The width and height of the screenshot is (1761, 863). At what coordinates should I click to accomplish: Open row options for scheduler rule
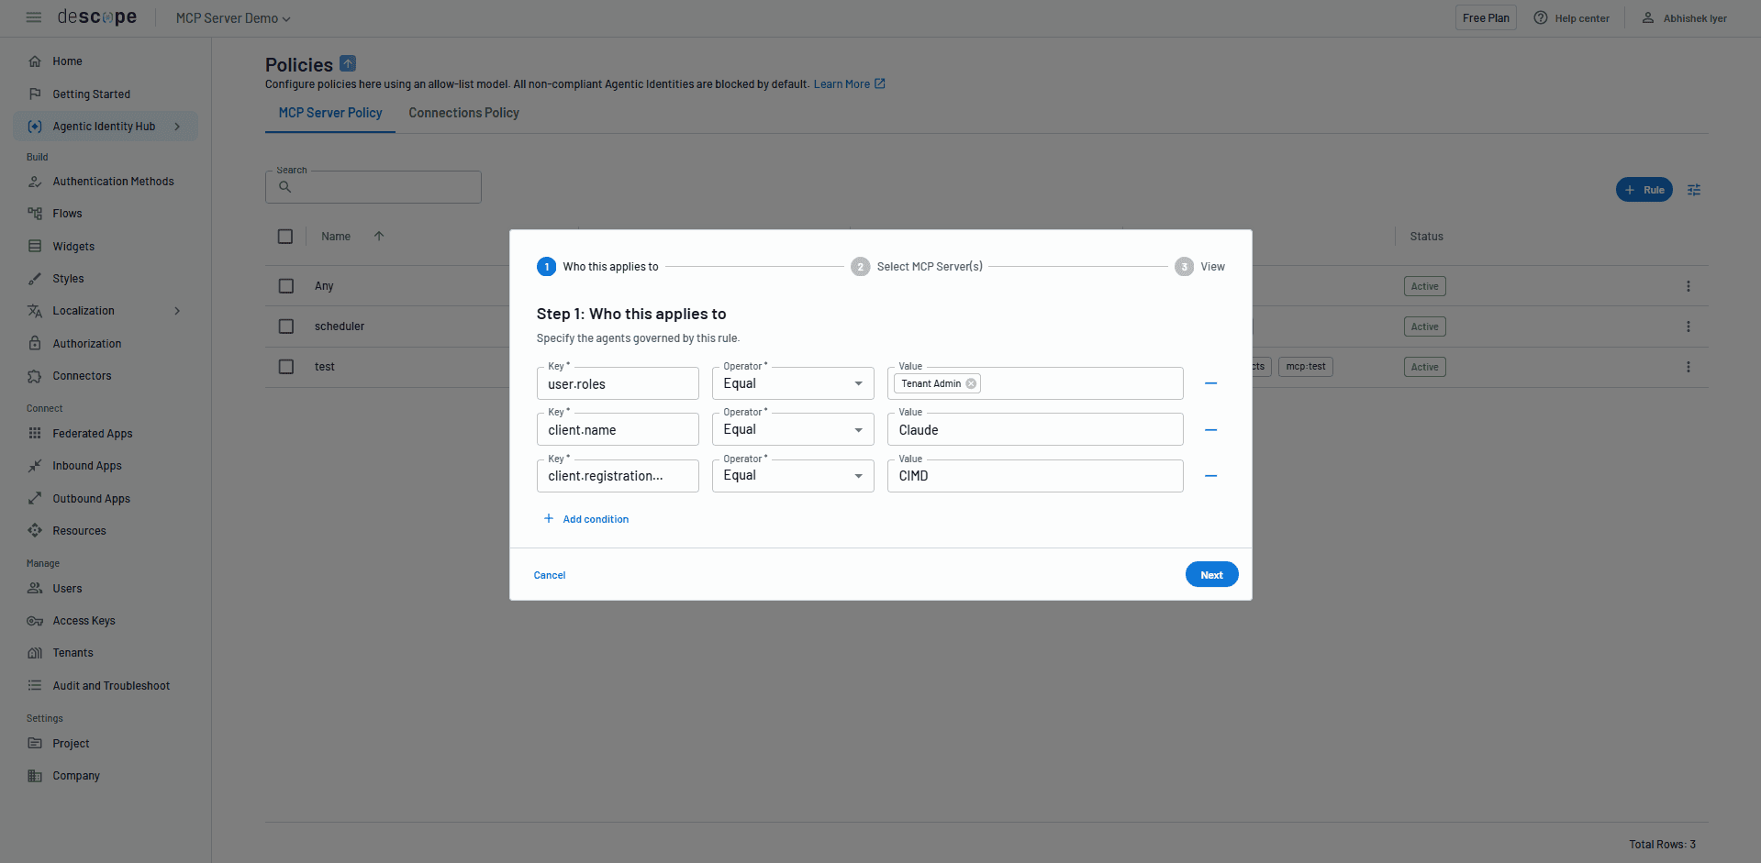pyautogui.click(x=1688, y=326)
